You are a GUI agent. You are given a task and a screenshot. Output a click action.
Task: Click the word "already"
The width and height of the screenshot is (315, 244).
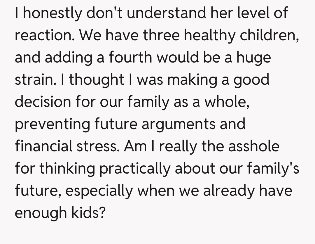point(228,191)
